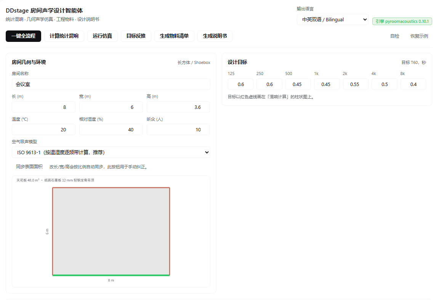Click the 同步表面面积 button
Image resolution: width=439 pixels, height=300 pixels.
[29, 167]
